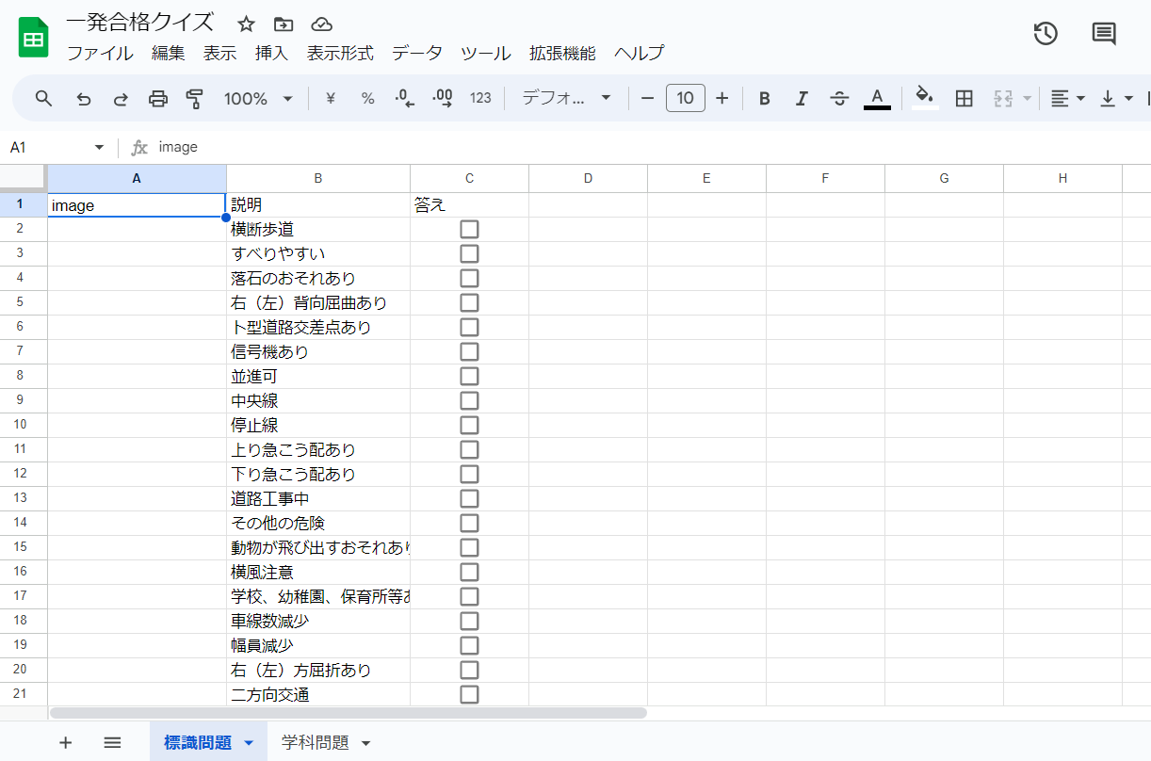Screen dimensions: 1151x761
Task: Format as currency yen
Action: point(331,98)
